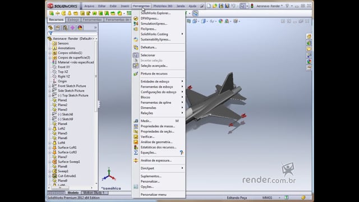This screenshot has height=202, width=359.
Task: Click the feature tree filter field
Action: pos(72,34)
